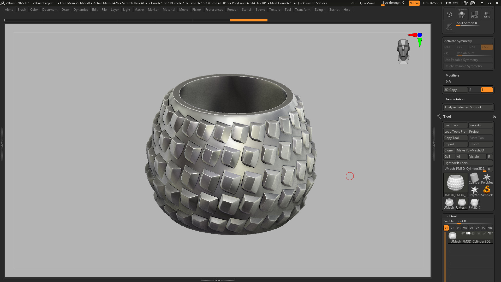This screenshot has height=282, width=501.
Task: Expand the Activate Symmetry section
Action: [x=468, y=41]
